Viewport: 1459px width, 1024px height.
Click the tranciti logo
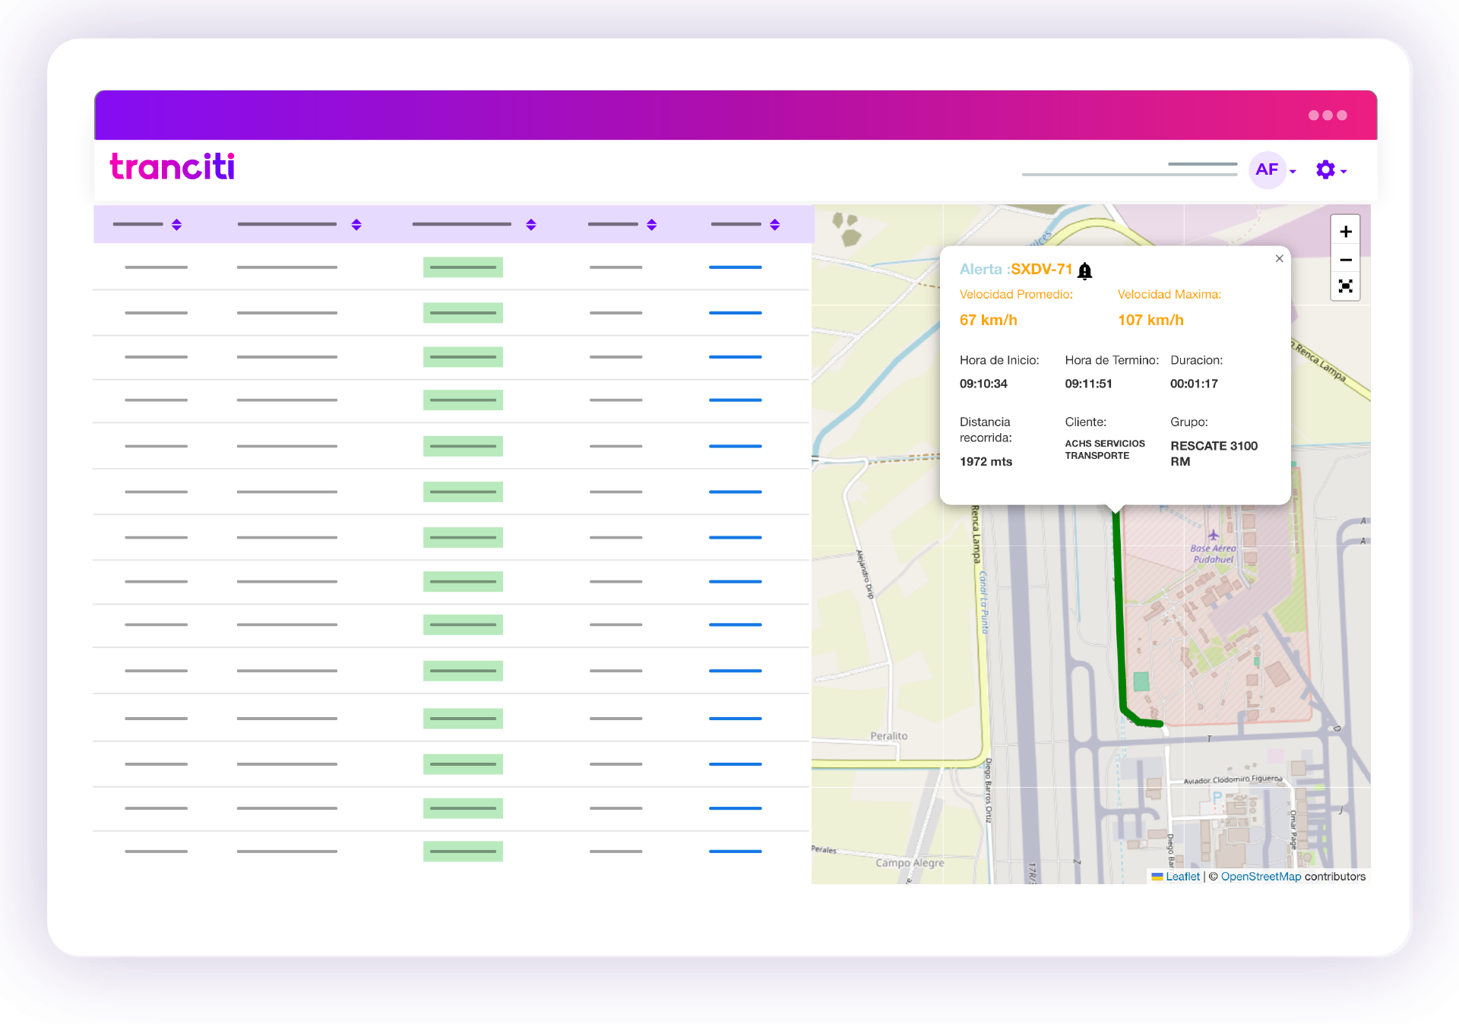172,166
